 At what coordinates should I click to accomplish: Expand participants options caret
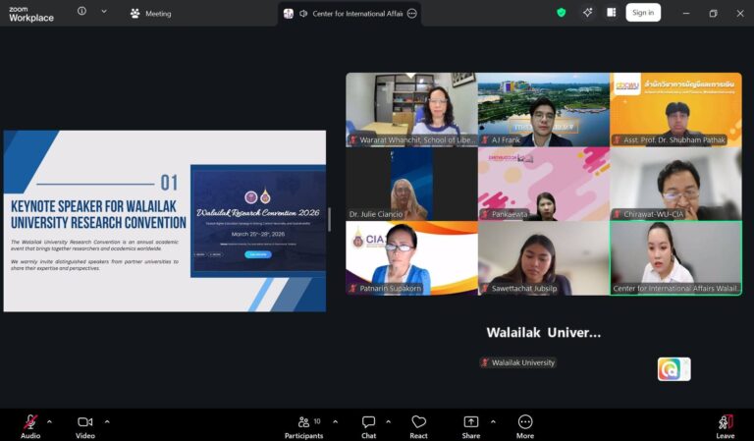point(335,421)
